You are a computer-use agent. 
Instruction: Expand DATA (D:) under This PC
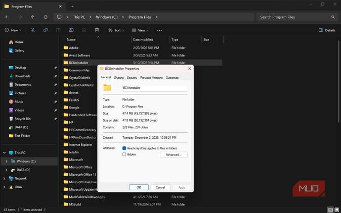click(x=6, y=170)
